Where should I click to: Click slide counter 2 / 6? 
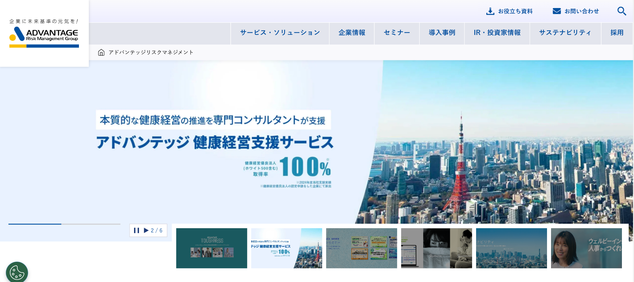(x=157, y=230)
